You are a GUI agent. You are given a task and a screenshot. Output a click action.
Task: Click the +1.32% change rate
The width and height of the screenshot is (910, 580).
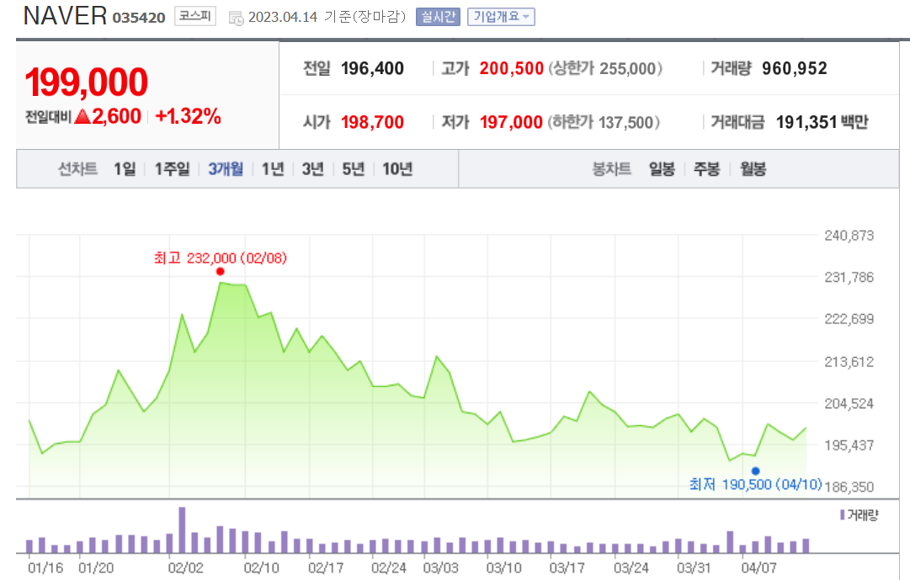(x=188, y=117)
